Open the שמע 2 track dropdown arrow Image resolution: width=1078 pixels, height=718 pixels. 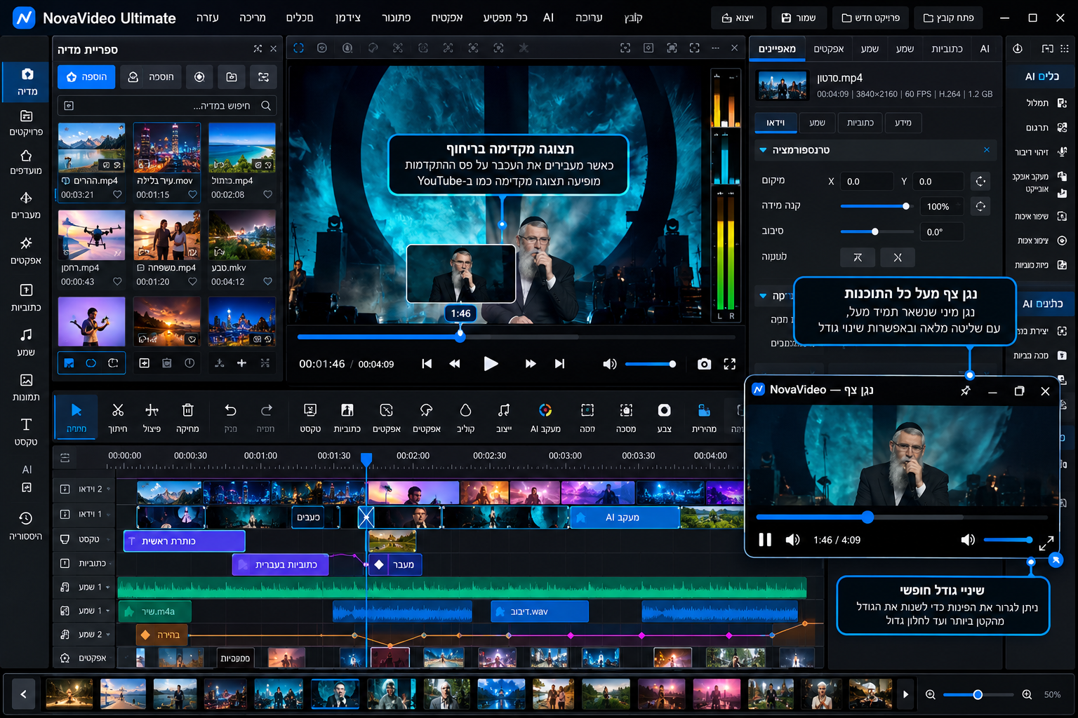coord(109,635)
